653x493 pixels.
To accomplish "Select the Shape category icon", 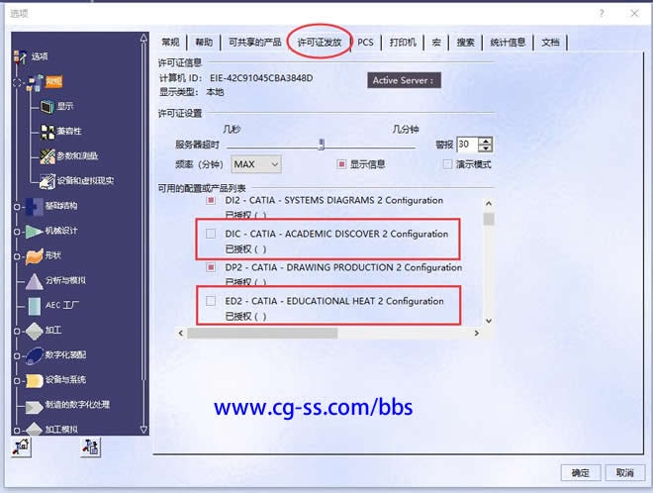I will click(35, 255).
